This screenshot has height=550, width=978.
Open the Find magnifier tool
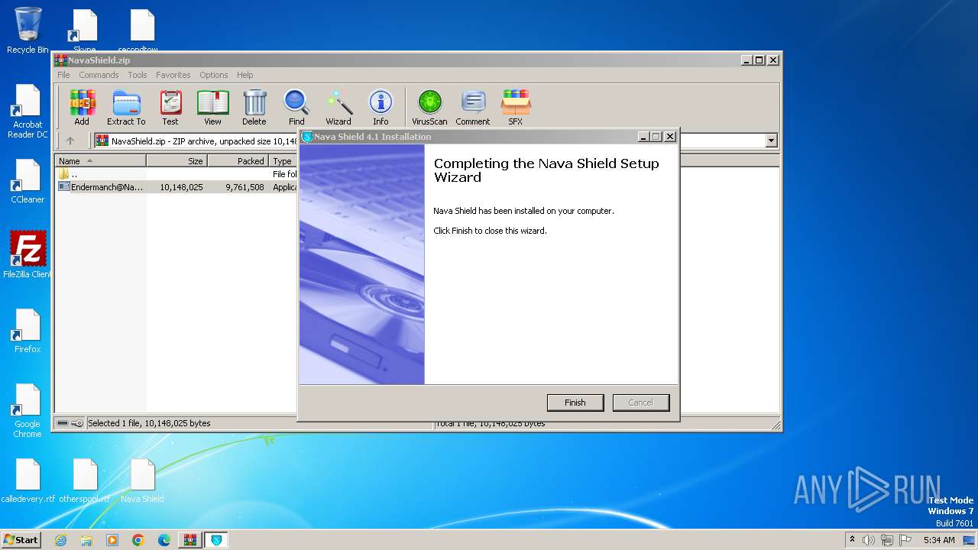click(x=296, y=107)
